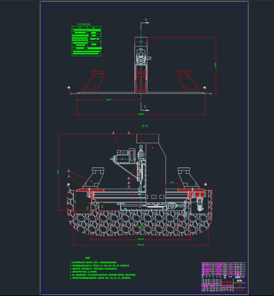Select the green parameter table title
Screen dimensions: 274x296
[84, 24]
